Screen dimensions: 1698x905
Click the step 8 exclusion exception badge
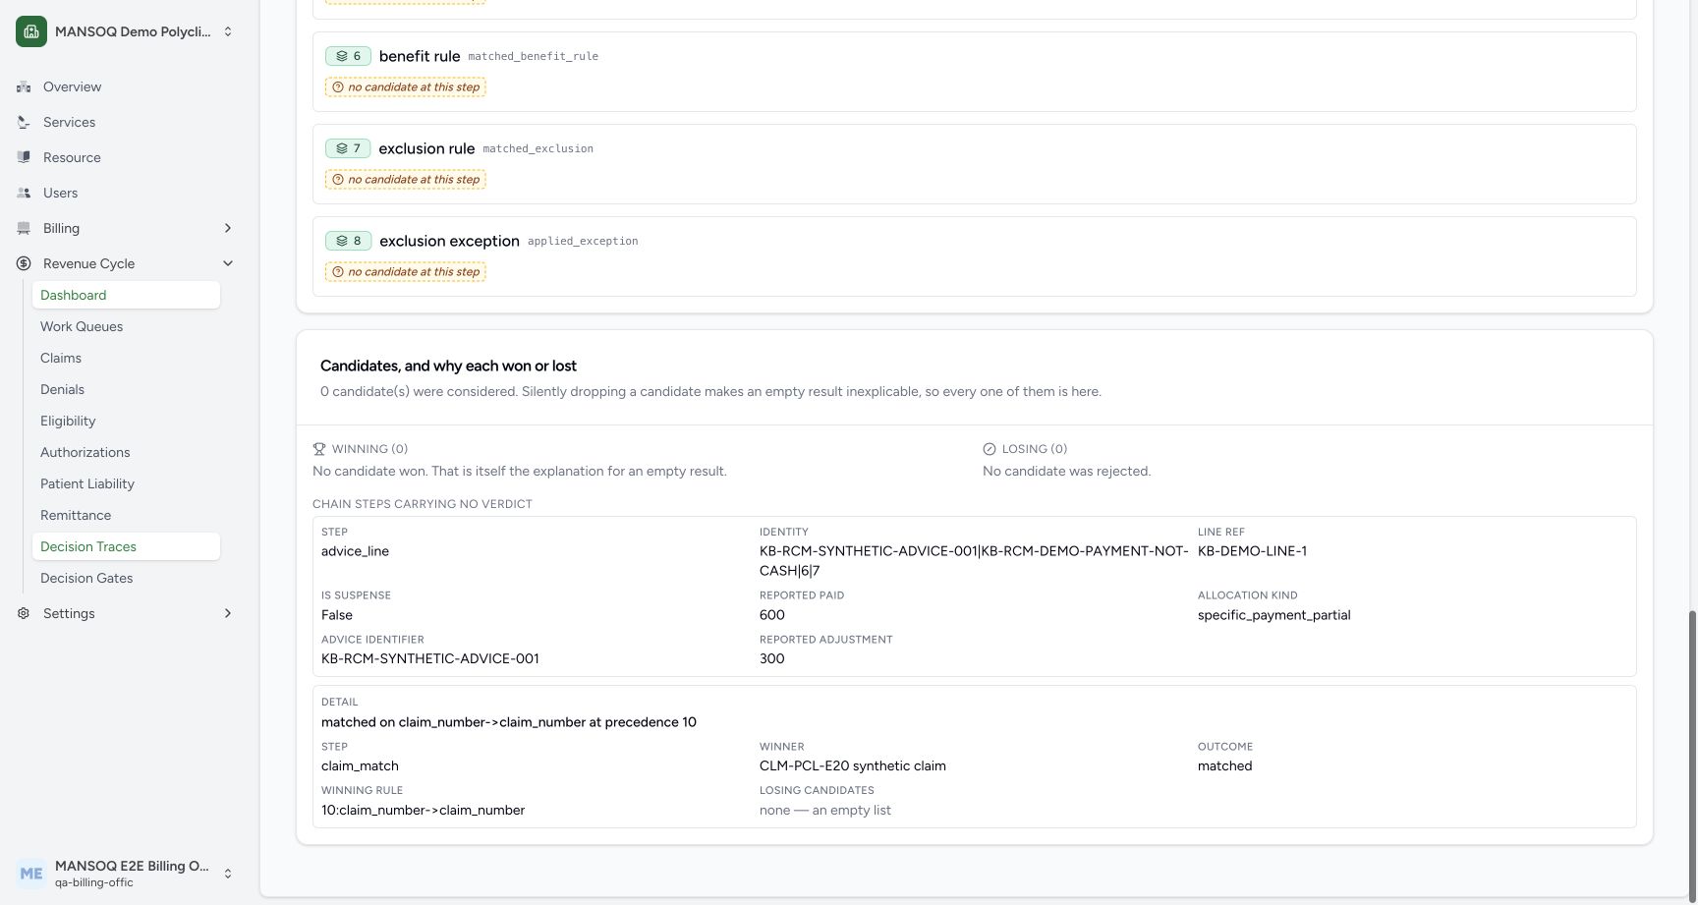coord(348,241)
